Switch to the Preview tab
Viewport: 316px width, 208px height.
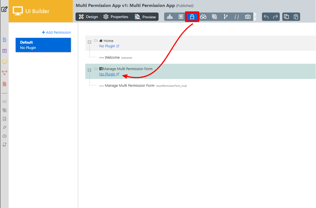pyautogui.click(x=145, y=17)
